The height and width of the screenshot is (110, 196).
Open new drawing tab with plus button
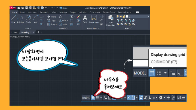tap(38, 32)
